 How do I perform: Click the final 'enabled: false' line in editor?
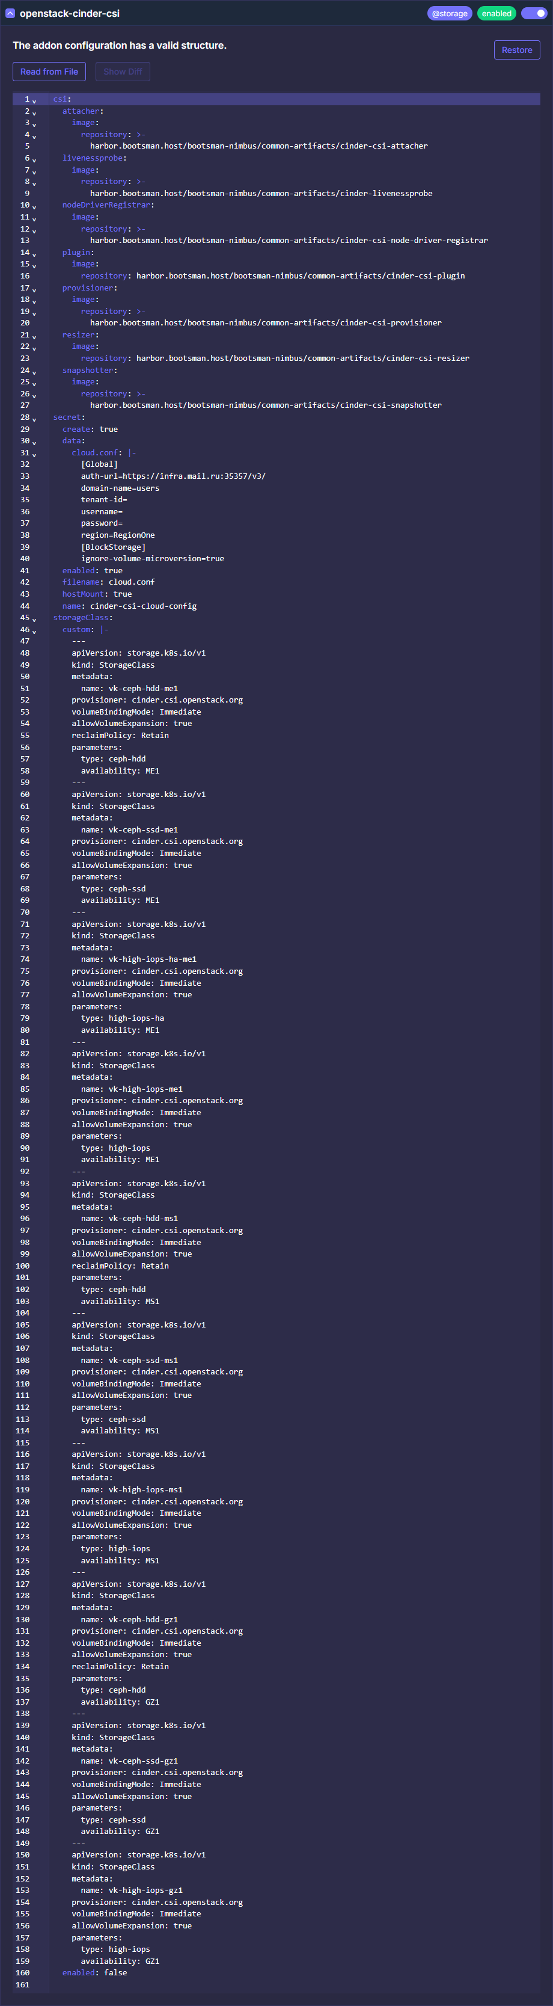(94, 1972)
